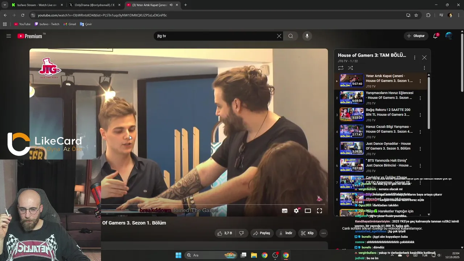464x261 pixels.
Task: Open YouTube account avatar menu
Action: click(x=449, y=36)
